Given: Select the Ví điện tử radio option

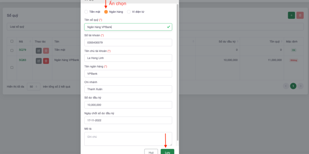Looking at the screenshot, I should 129,12.
